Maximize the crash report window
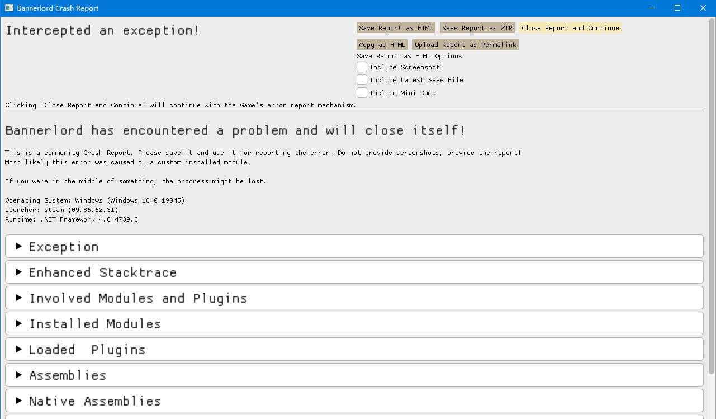Viewport: 716px width, 419px height. coord(677,8)
